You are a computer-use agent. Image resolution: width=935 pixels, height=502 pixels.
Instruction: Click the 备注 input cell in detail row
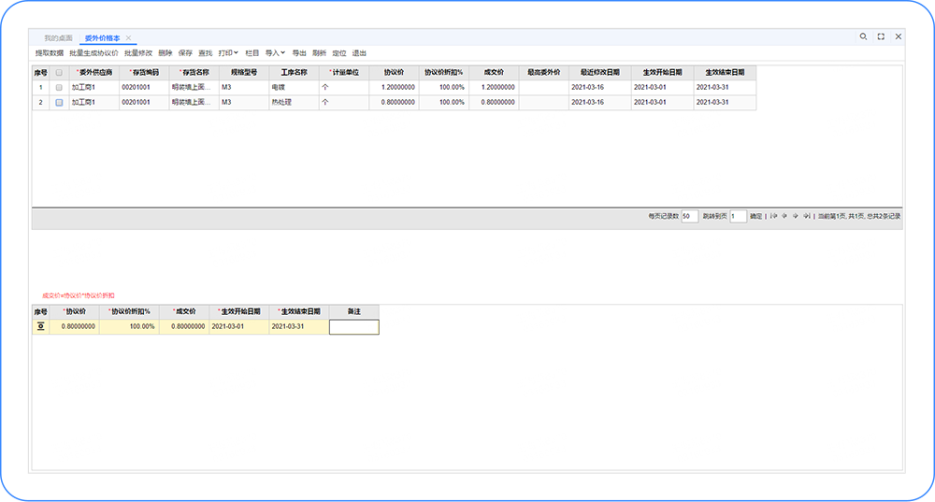coord(353,327)
